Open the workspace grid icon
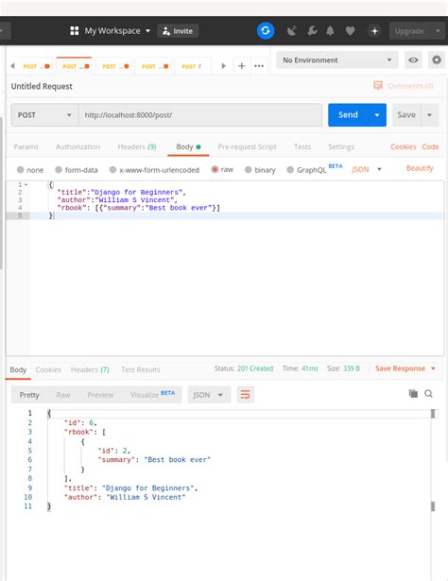The image size is (448, 581). 74,31
